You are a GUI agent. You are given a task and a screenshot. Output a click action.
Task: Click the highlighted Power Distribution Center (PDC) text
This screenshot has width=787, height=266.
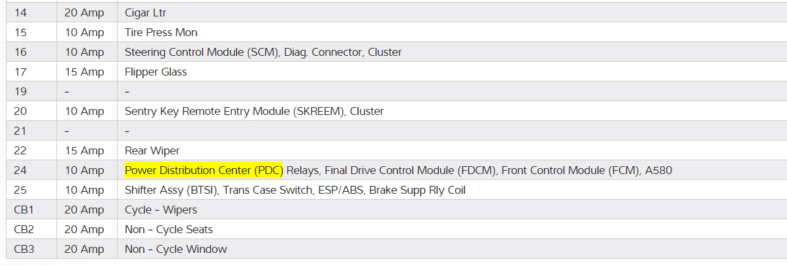tap(204, 170)
